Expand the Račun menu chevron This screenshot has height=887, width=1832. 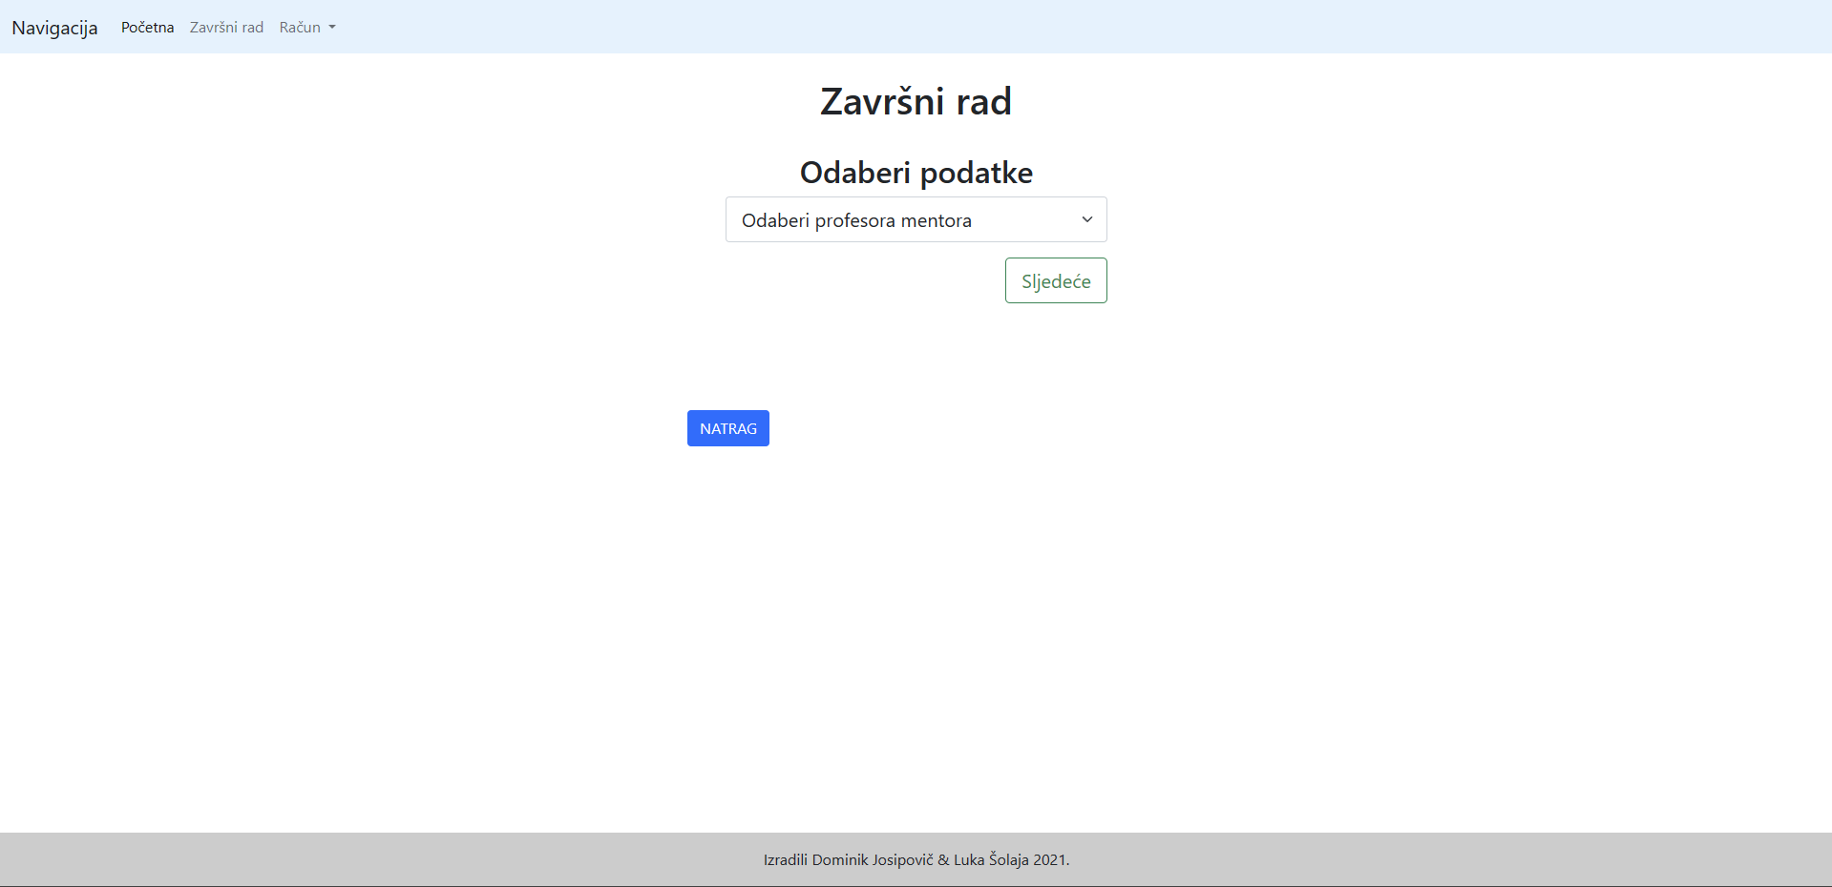(330, 27)
